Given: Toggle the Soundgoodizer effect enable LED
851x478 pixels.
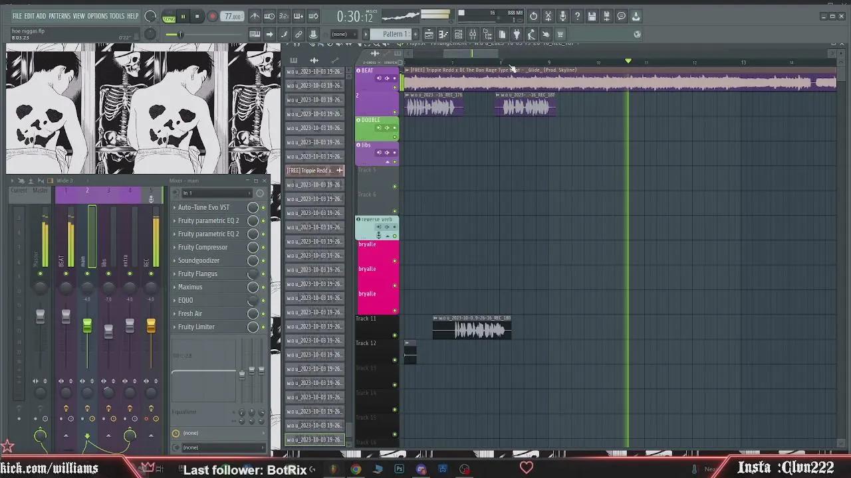Looking at the screenshot, I should 263,261.
